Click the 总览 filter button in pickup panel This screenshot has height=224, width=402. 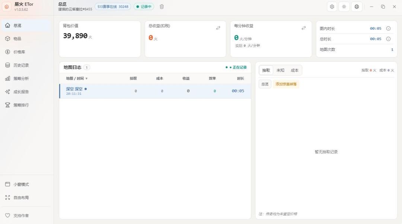pos(265,84)
